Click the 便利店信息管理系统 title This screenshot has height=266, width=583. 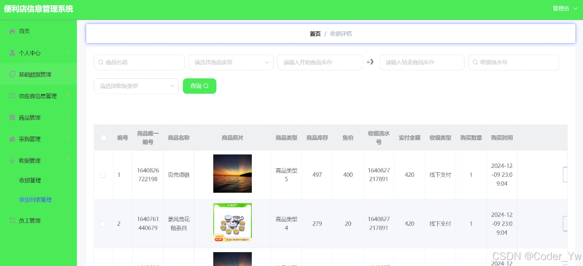38,9
